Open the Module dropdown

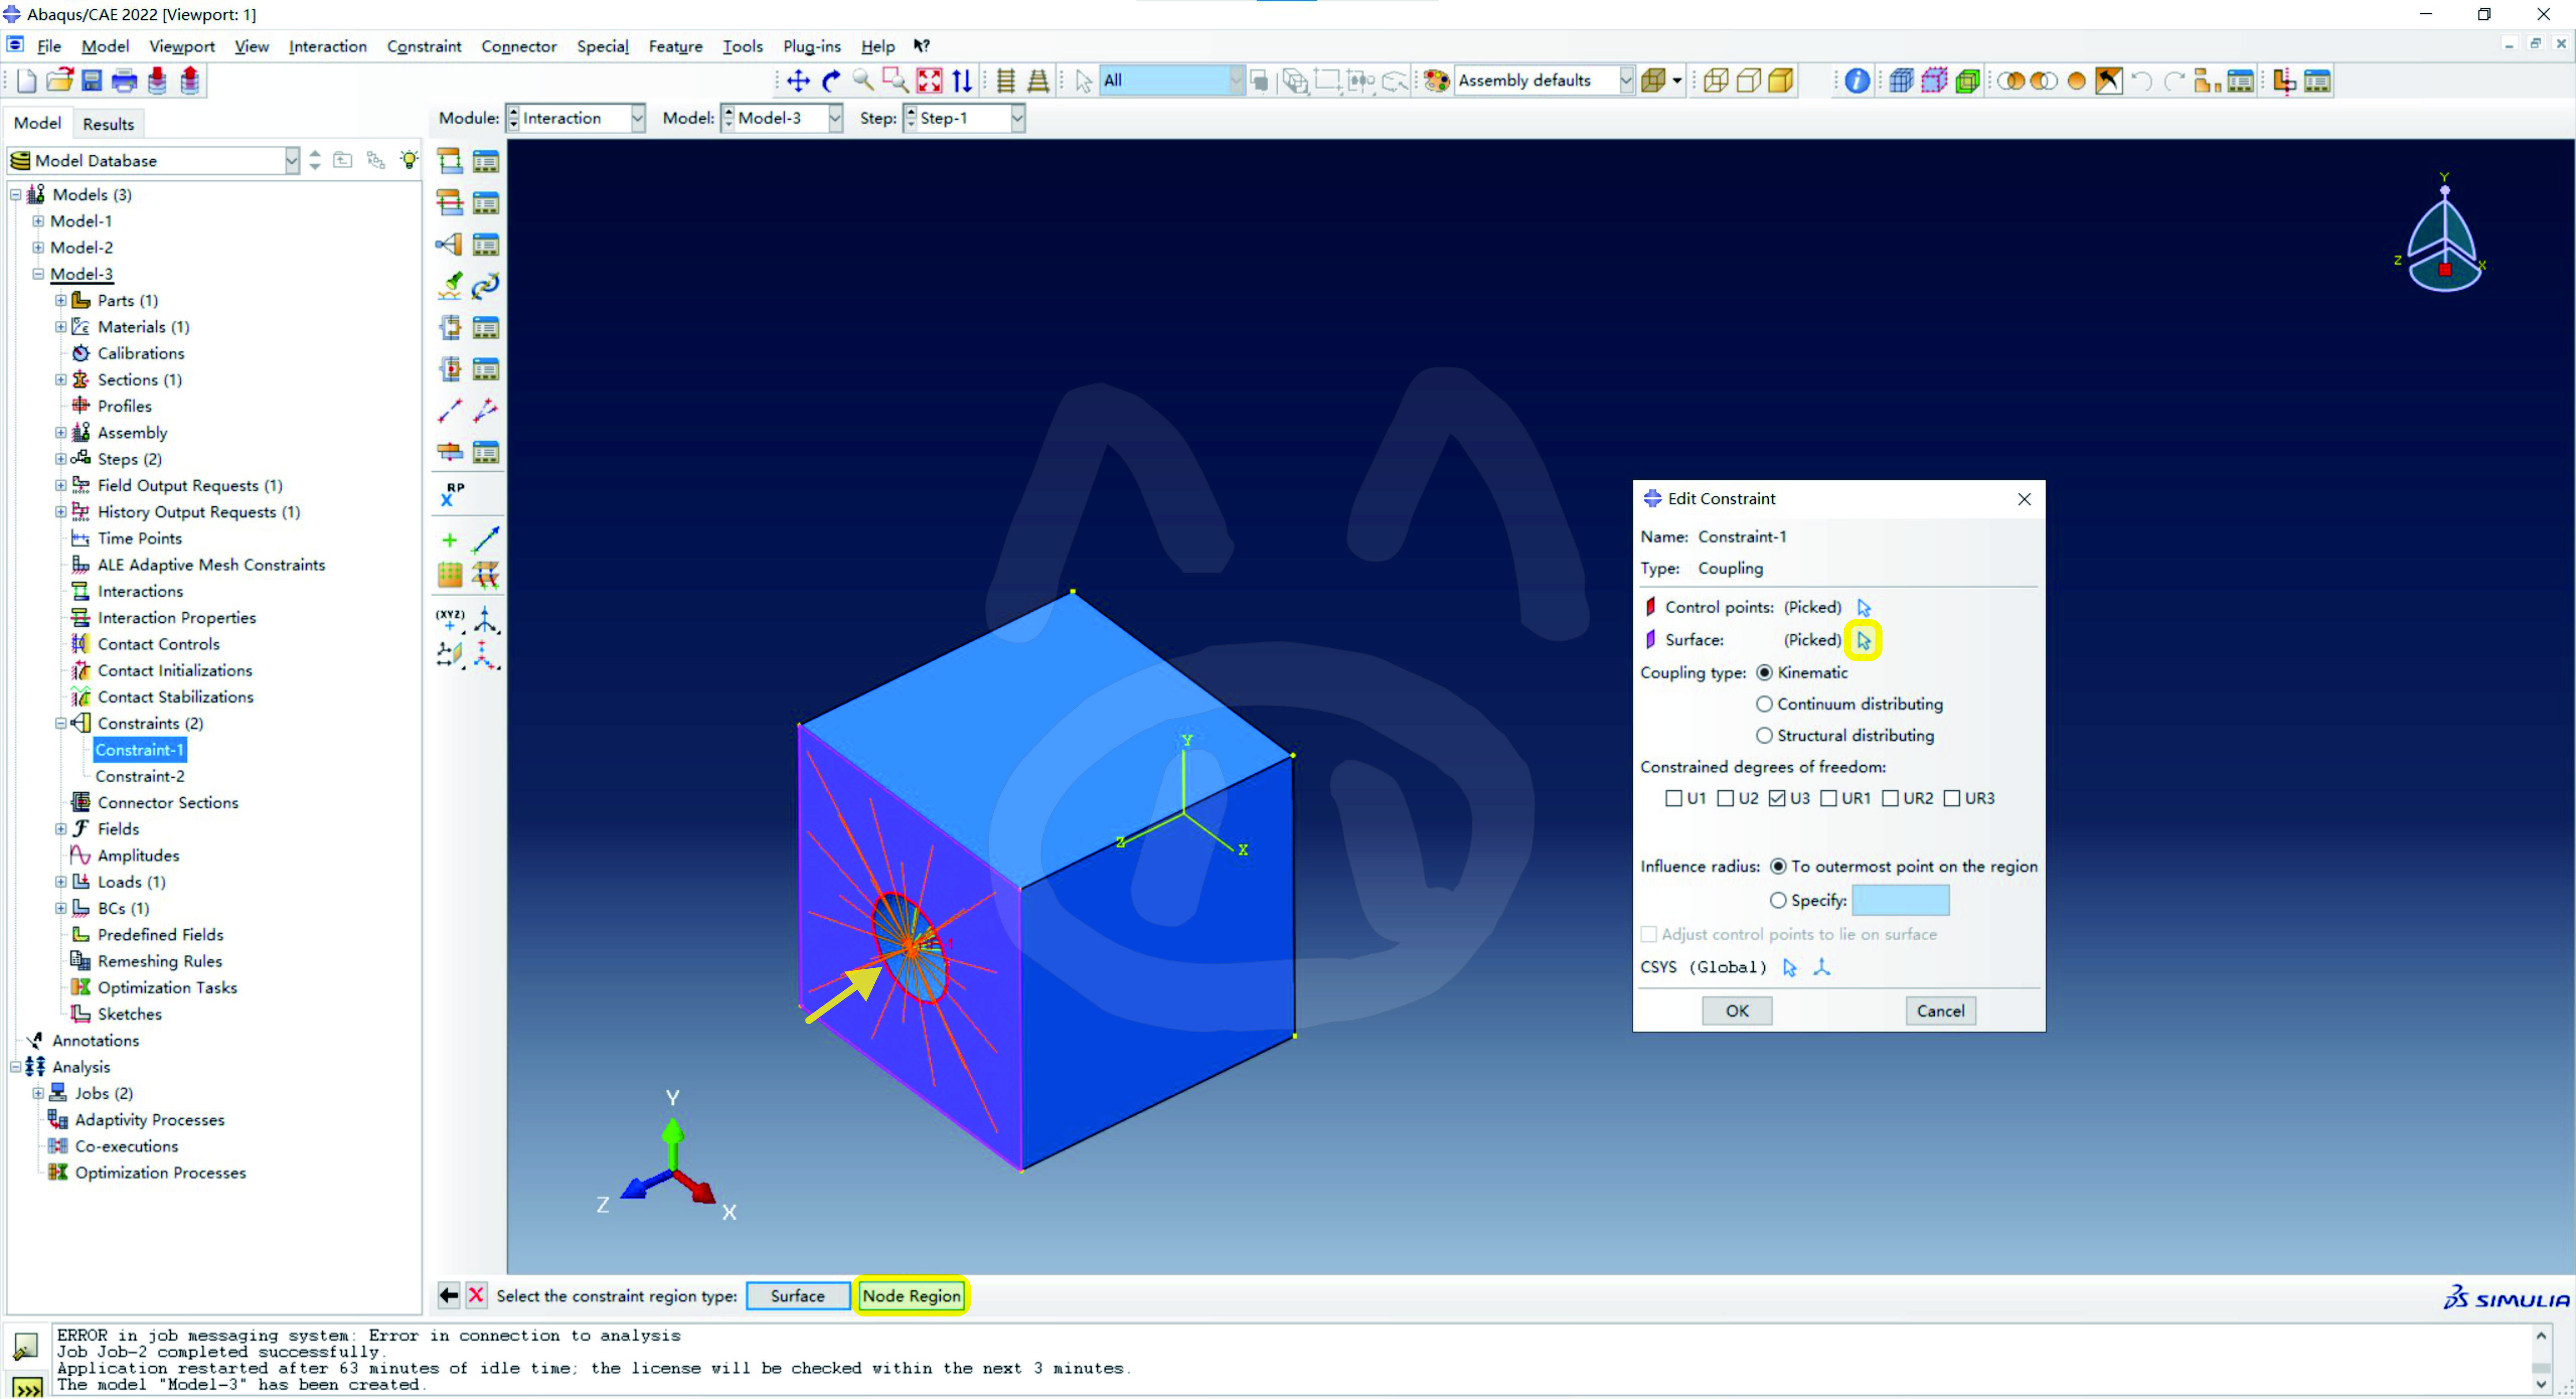tap(637, 118)
